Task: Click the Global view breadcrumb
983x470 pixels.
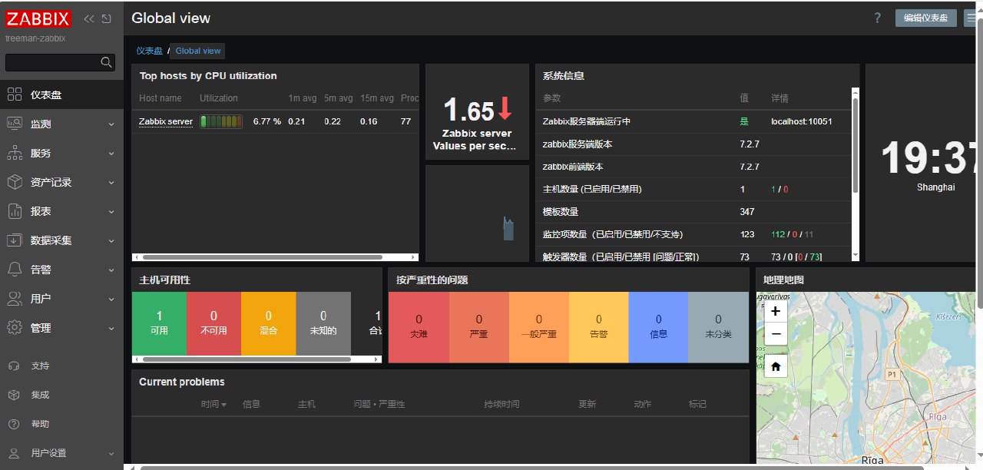Action: pos(198,51)
